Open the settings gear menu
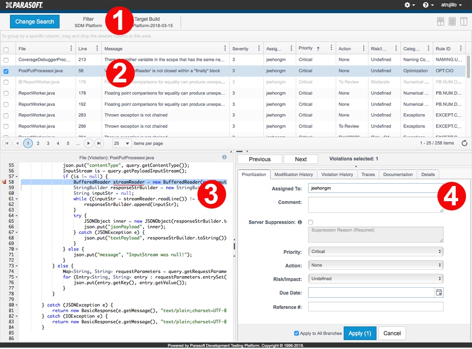The height and width of the screenshot is (349, 472). (x=409, y=5)
